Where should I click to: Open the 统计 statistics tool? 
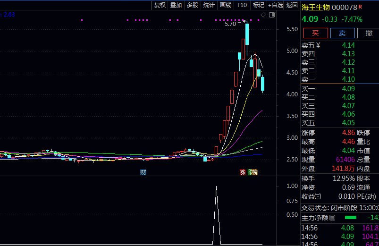[209, 5]
